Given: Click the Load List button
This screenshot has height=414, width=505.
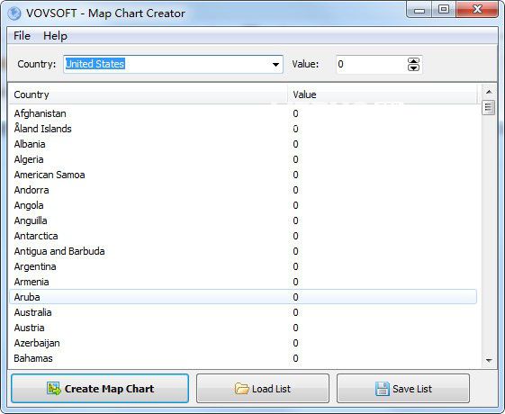Looking at the screenshot, I should pyautogui.click(x=263, y=388).
